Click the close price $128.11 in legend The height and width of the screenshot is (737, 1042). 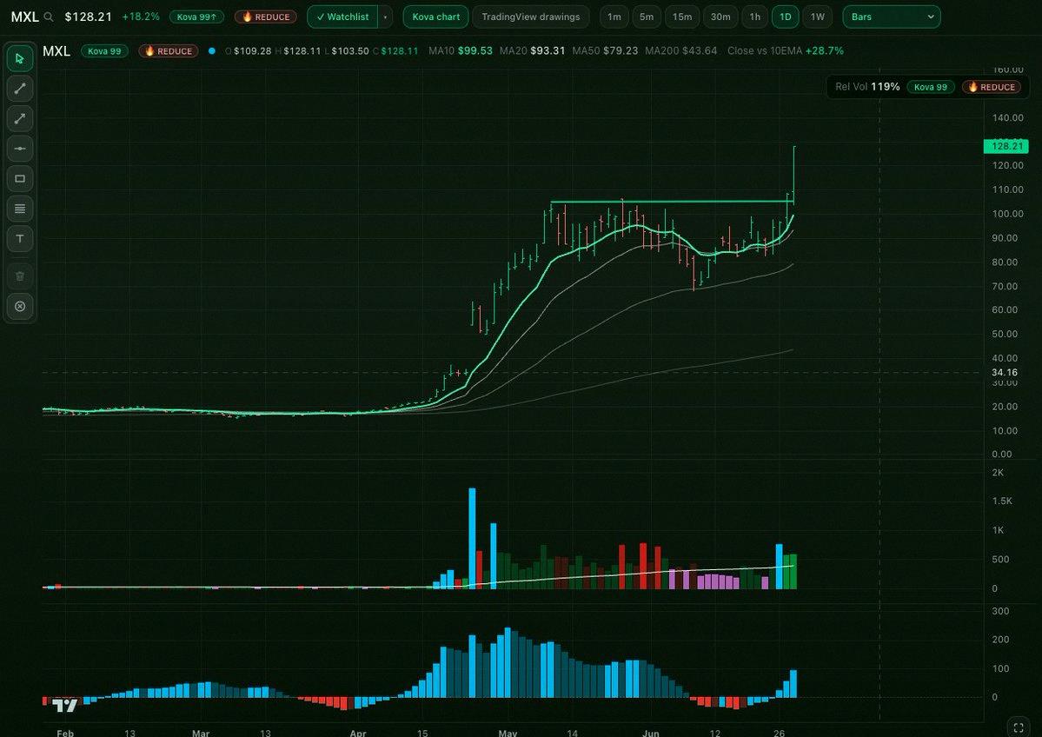pos(395,50)
